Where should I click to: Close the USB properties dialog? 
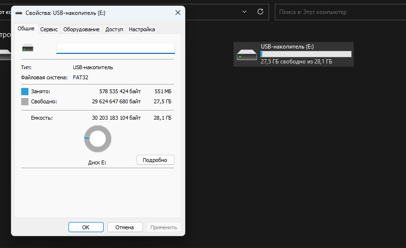178,12
